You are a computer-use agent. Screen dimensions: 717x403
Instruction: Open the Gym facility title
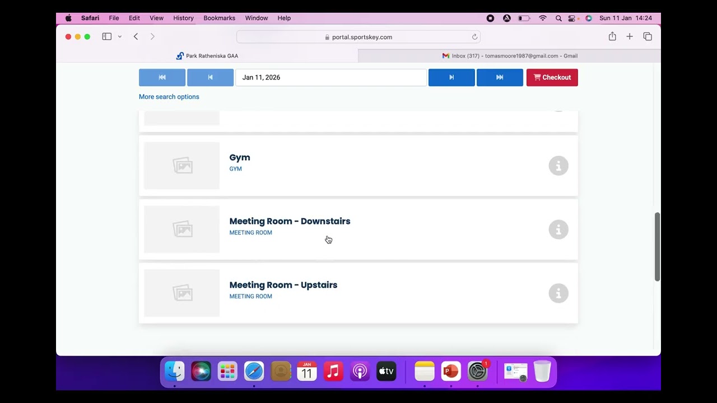[240, 158]
